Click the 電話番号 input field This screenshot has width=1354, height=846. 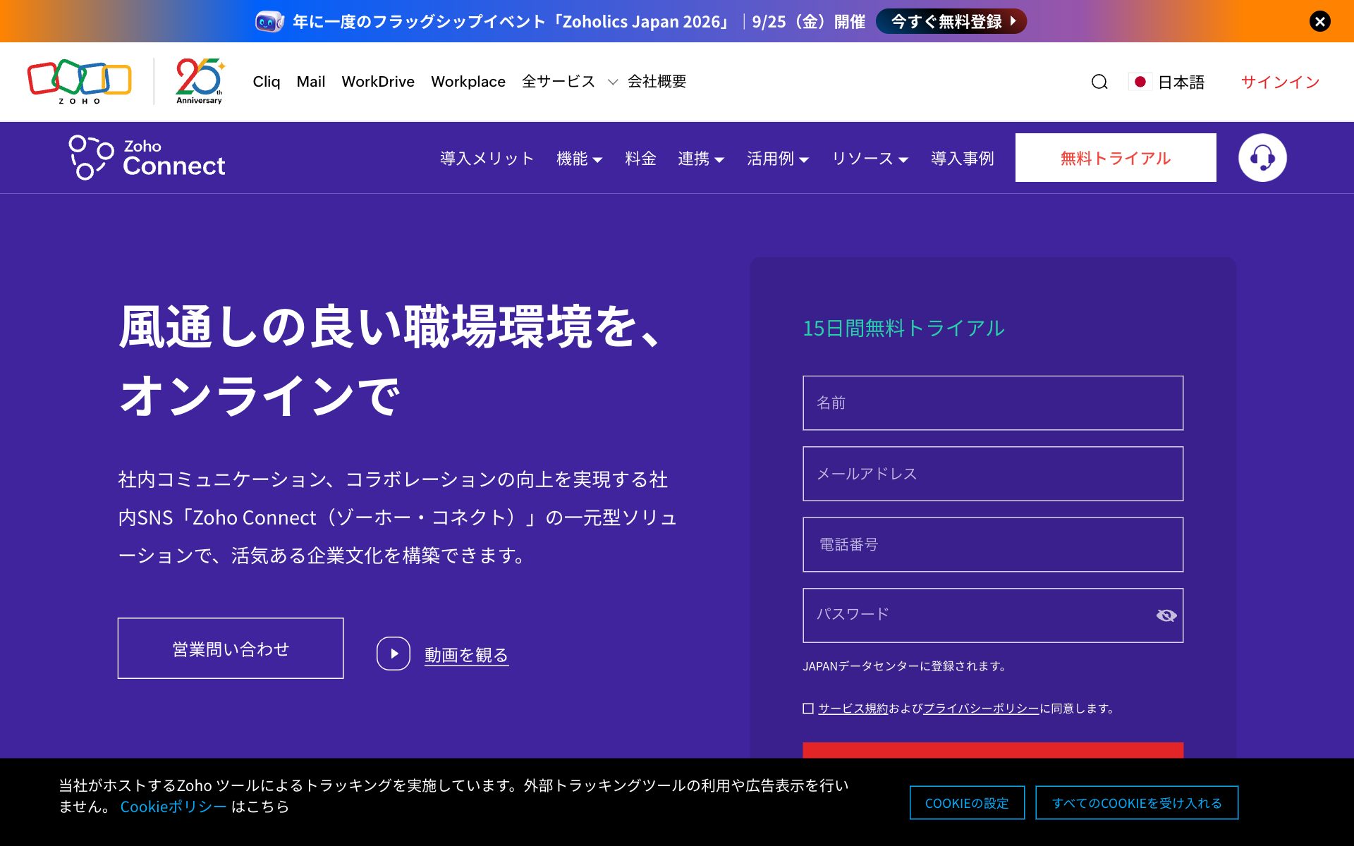[993, 545]
